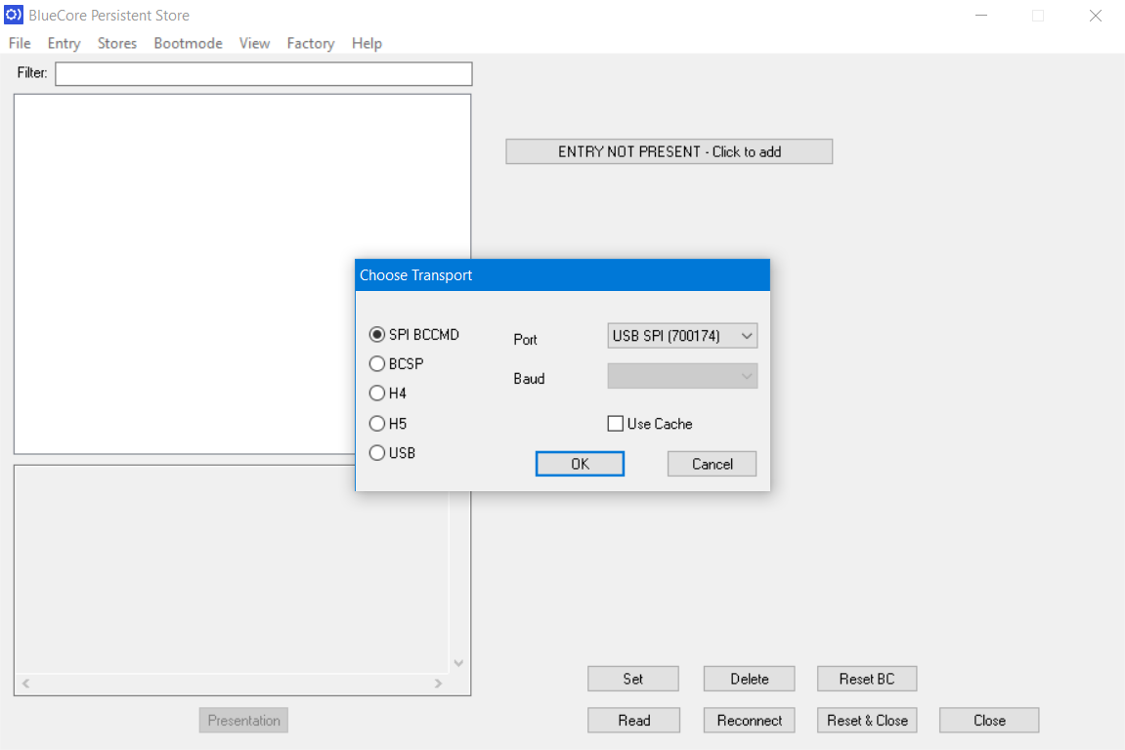This screenshot has height=750, width=1125.
Task: Click the Port dropdown arrow in Choose Transport
Action: (x=748, y=335)
